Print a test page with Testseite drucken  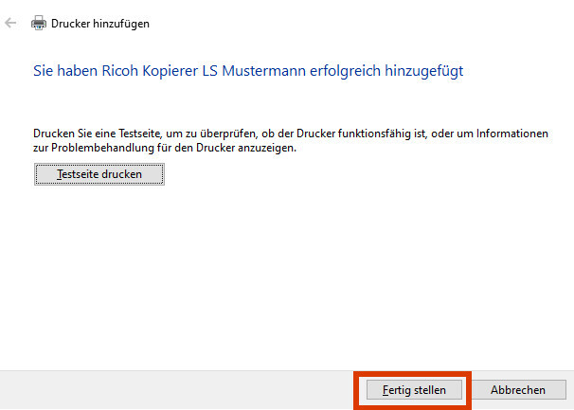[x=99, y=174]
